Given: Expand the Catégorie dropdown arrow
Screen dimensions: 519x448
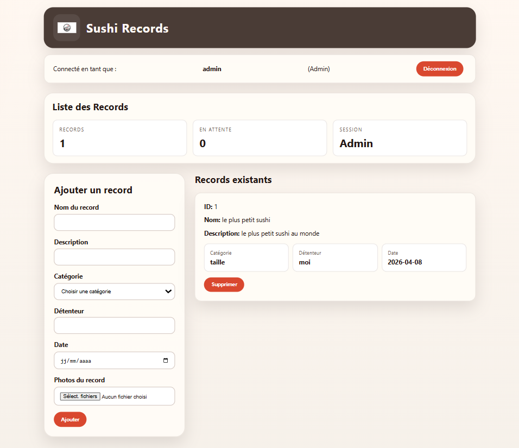Looking at the screenshot, I should pyautogui.click(x=168, y=292).
